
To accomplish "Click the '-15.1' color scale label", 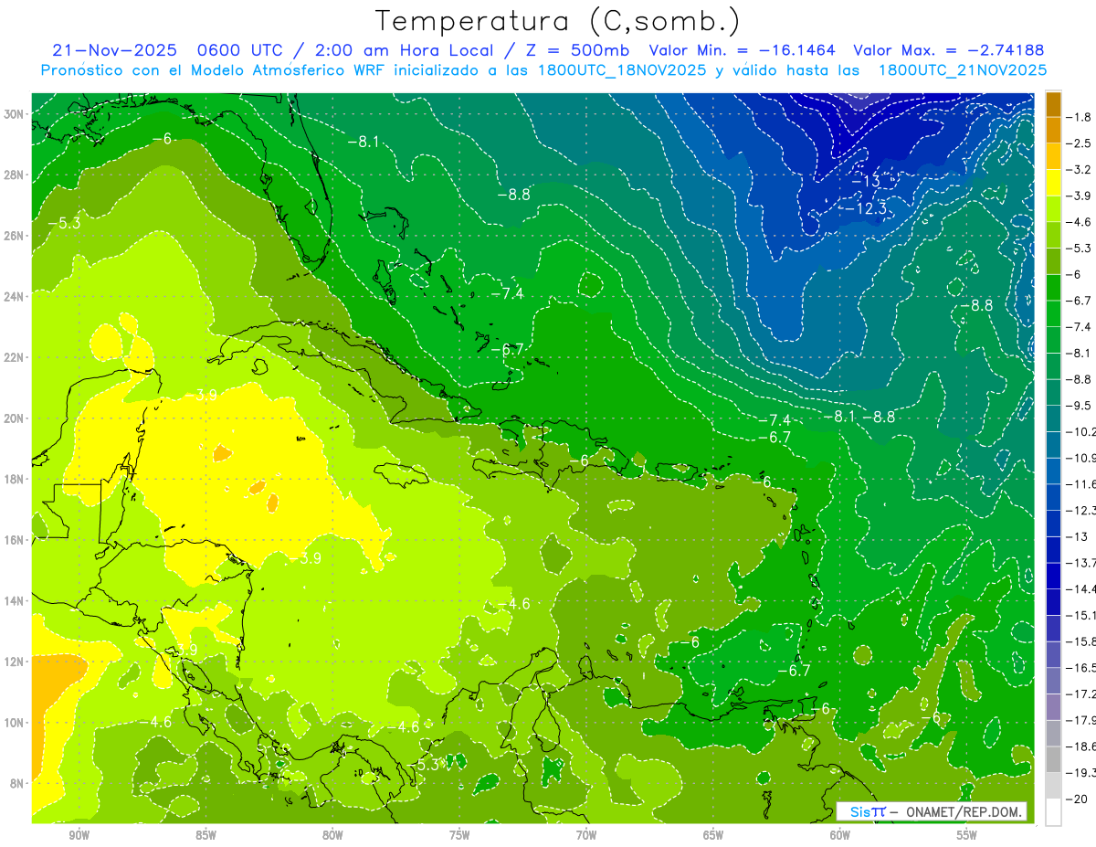I will pos(1082,615).
